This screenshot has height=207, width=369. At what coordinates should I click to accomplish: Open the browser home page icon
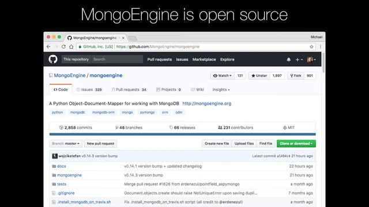coord(71,47)
